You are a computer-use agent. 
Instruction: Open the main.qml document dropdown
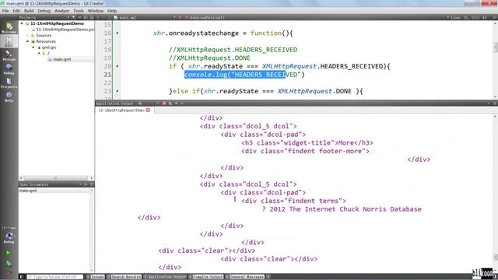tap(174, 17)
